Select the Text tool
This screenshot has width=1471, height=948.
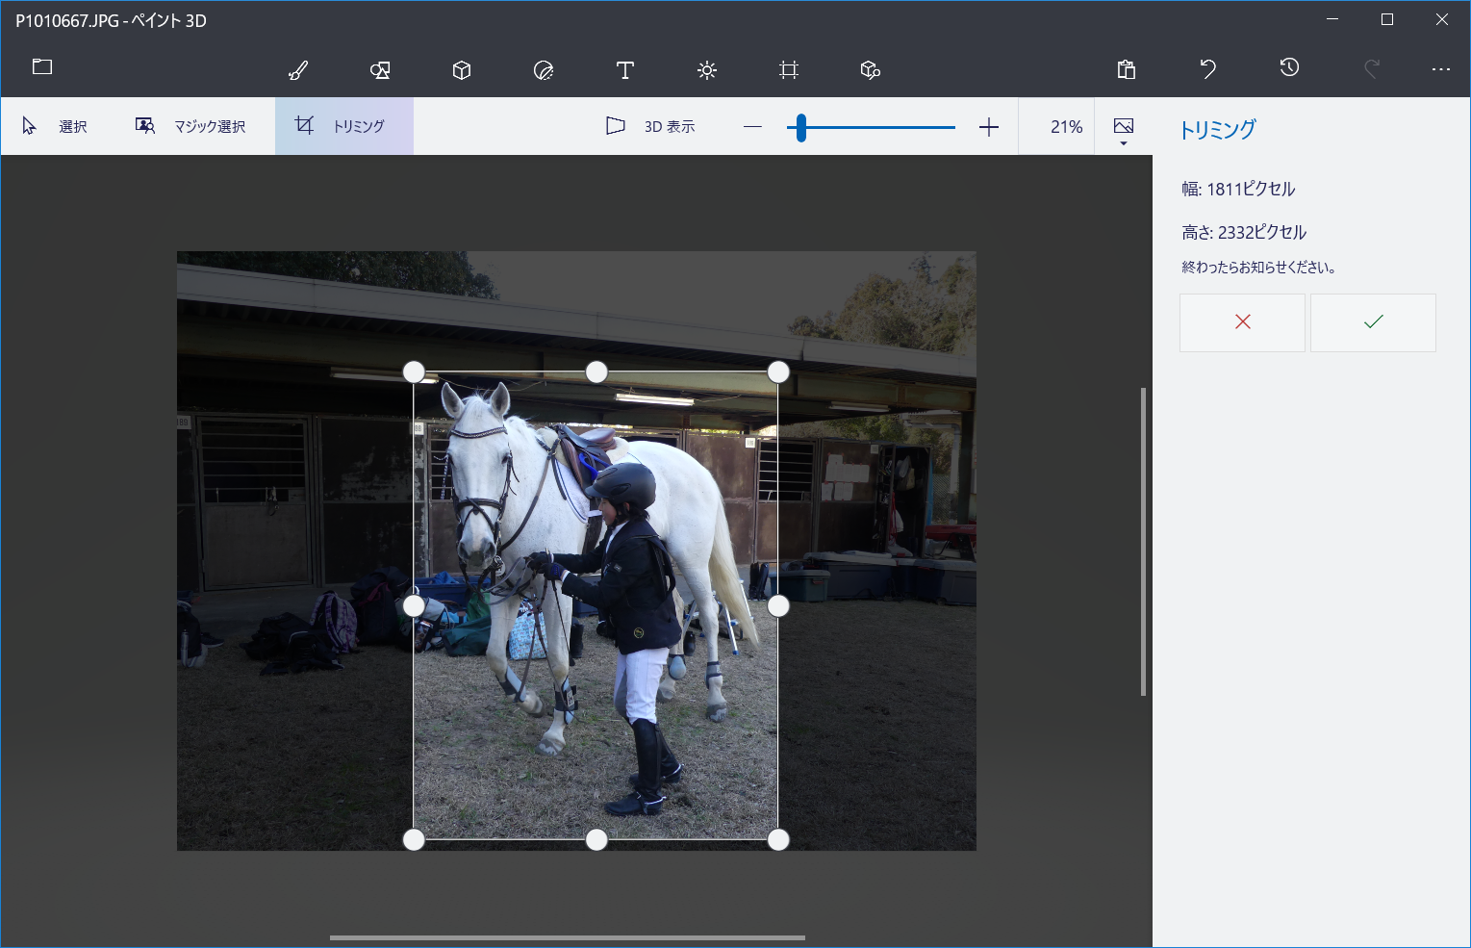(625, 70)
